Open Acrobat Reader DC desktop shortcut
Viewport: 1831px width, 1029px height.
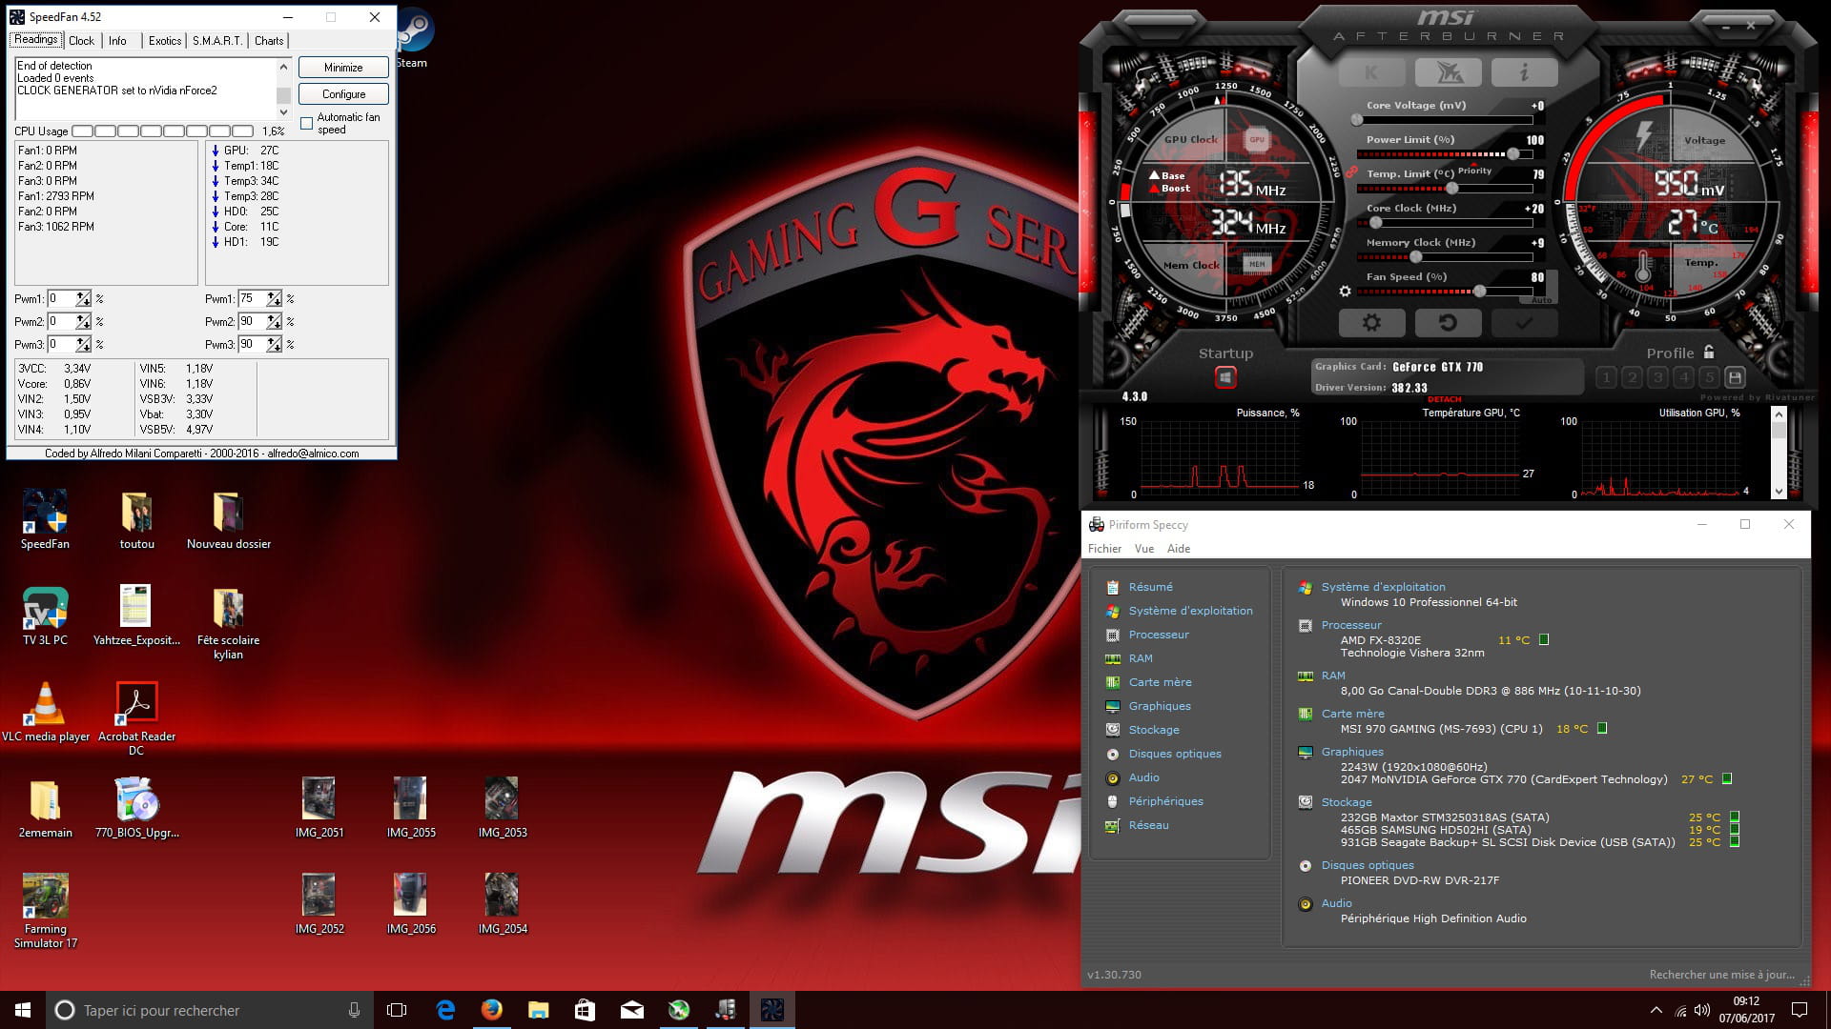point(136,719)
